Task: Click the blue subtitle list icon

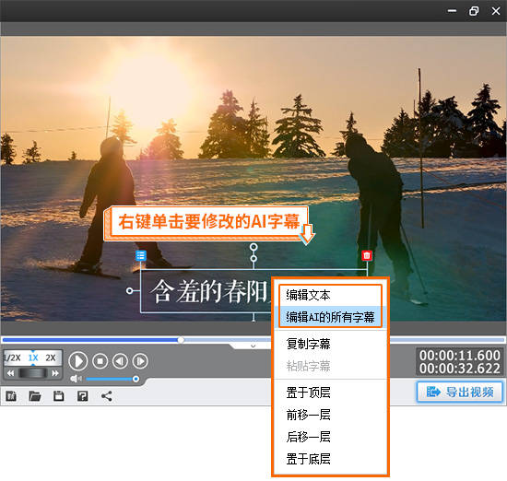Action: (x=141, y=255)
